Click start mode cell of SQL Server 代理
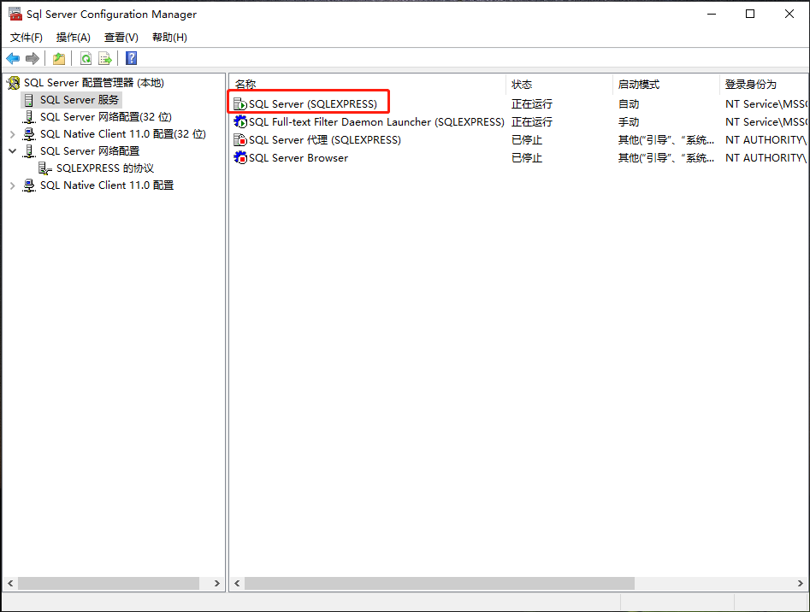Viewport: 810px width, 612px height. point(666,140)
